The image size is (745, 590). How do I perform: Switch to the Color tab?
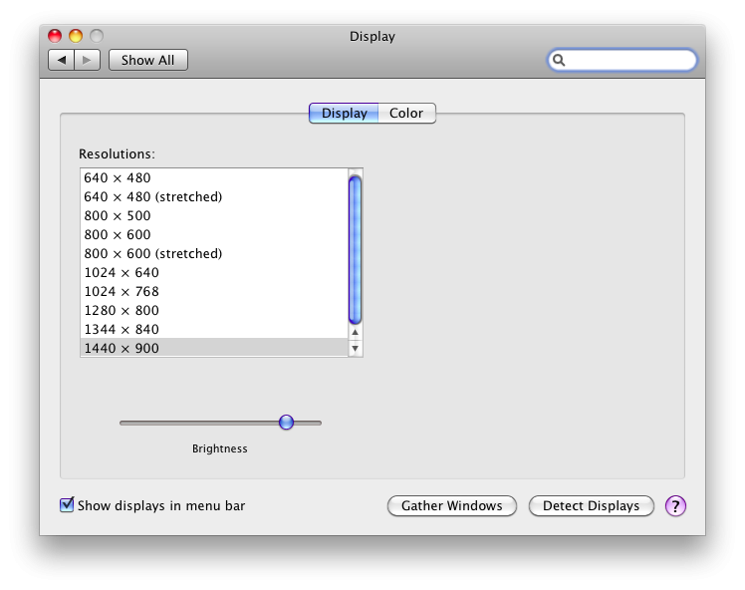tap(406, 114)
